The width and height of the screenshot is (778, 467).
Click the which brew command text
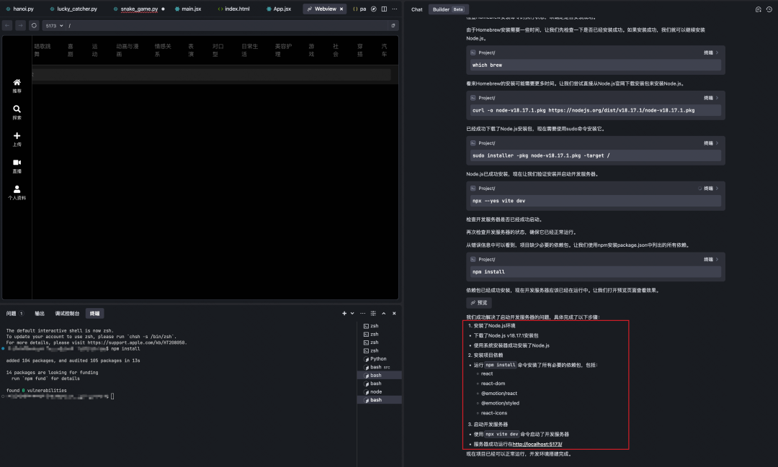pos(487,65)
